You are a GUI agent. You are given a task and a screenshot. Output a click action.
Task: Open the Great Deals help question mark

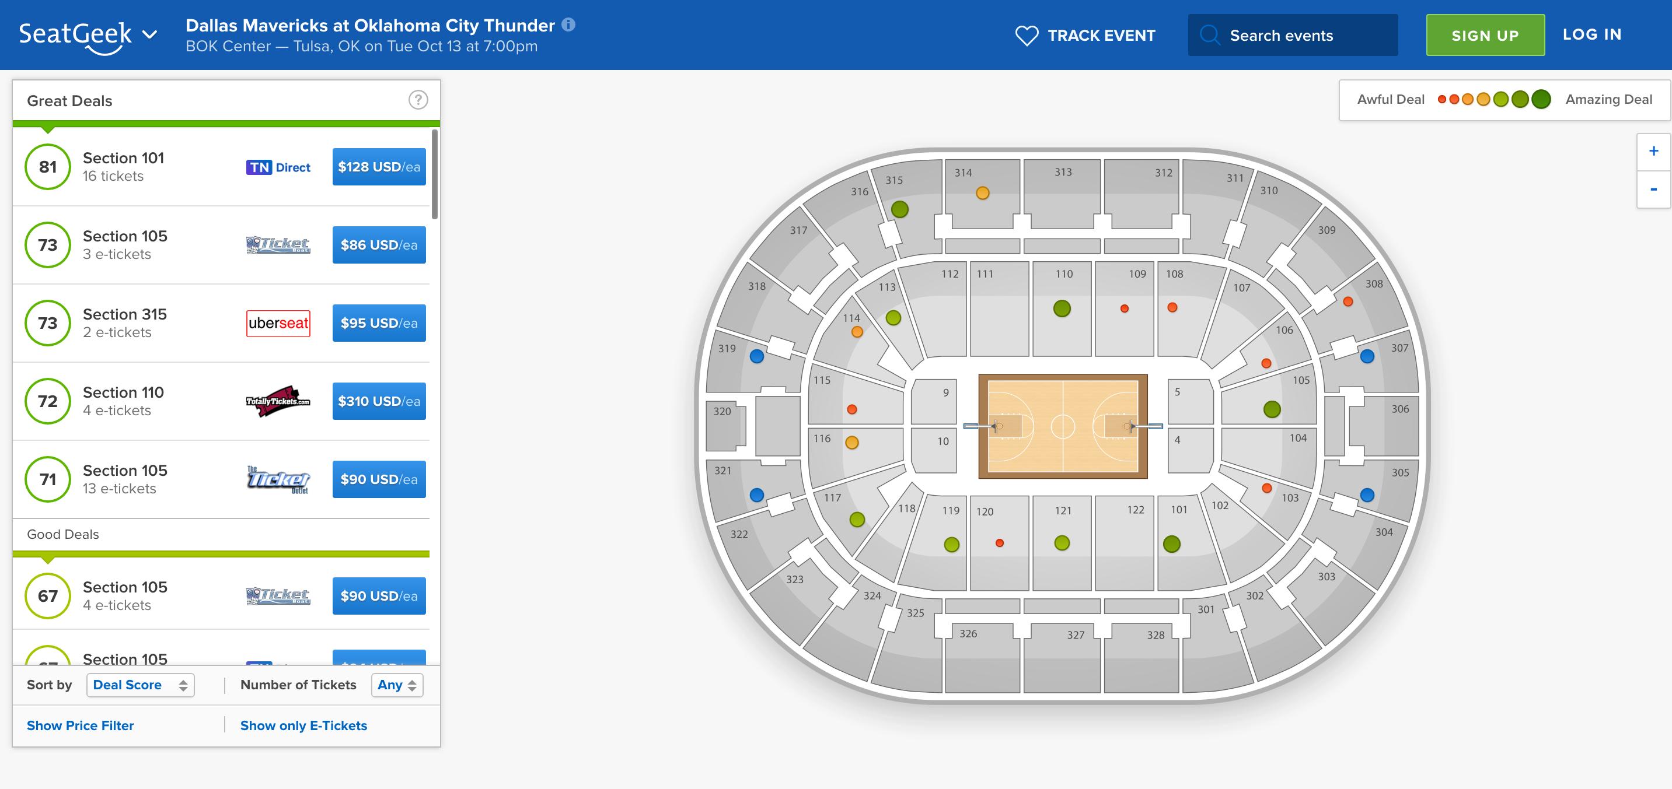[418, 100]
